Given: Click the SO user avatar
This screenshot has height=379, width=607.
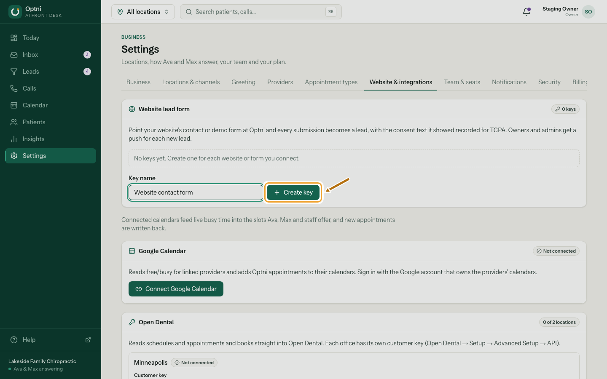Looking at the screenshot, I should pos(588,12).
